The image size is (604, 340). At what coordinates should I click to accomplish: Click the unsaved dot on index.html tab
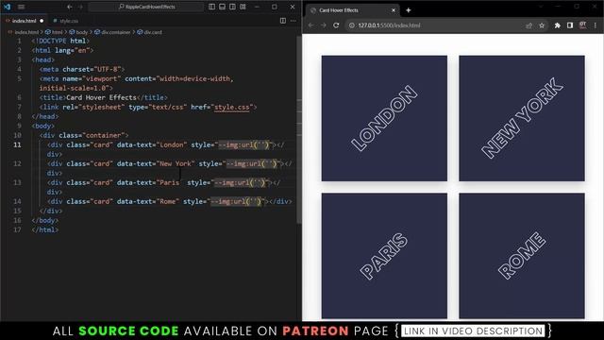point(42,21)
